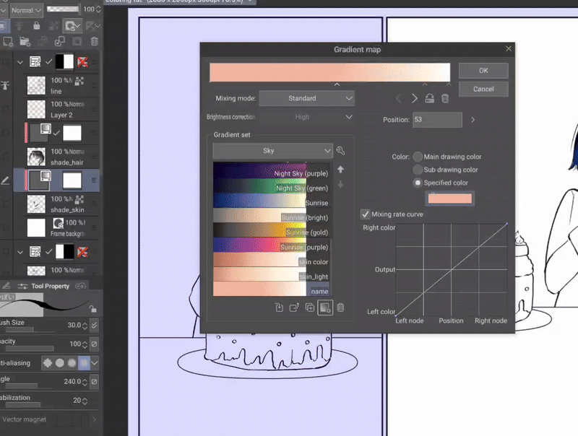578x436 pixels.
Task: Click the invert gradient icon beside the node arrows
Action: click(429, 98)
